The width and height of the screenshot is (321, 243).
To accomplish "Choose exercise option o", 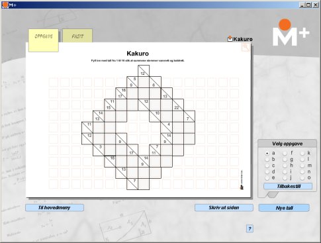I will pyautogui.click(x=302, y=177).
